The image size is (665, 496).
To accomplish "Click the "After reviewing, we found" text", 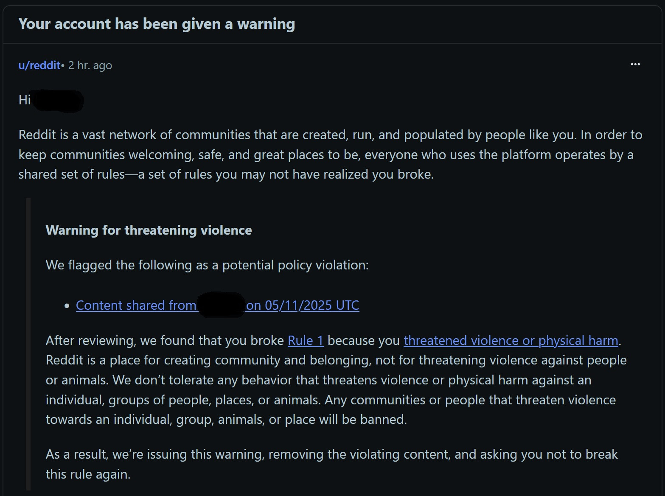I will pyautogui.click(x=165, y=341).
